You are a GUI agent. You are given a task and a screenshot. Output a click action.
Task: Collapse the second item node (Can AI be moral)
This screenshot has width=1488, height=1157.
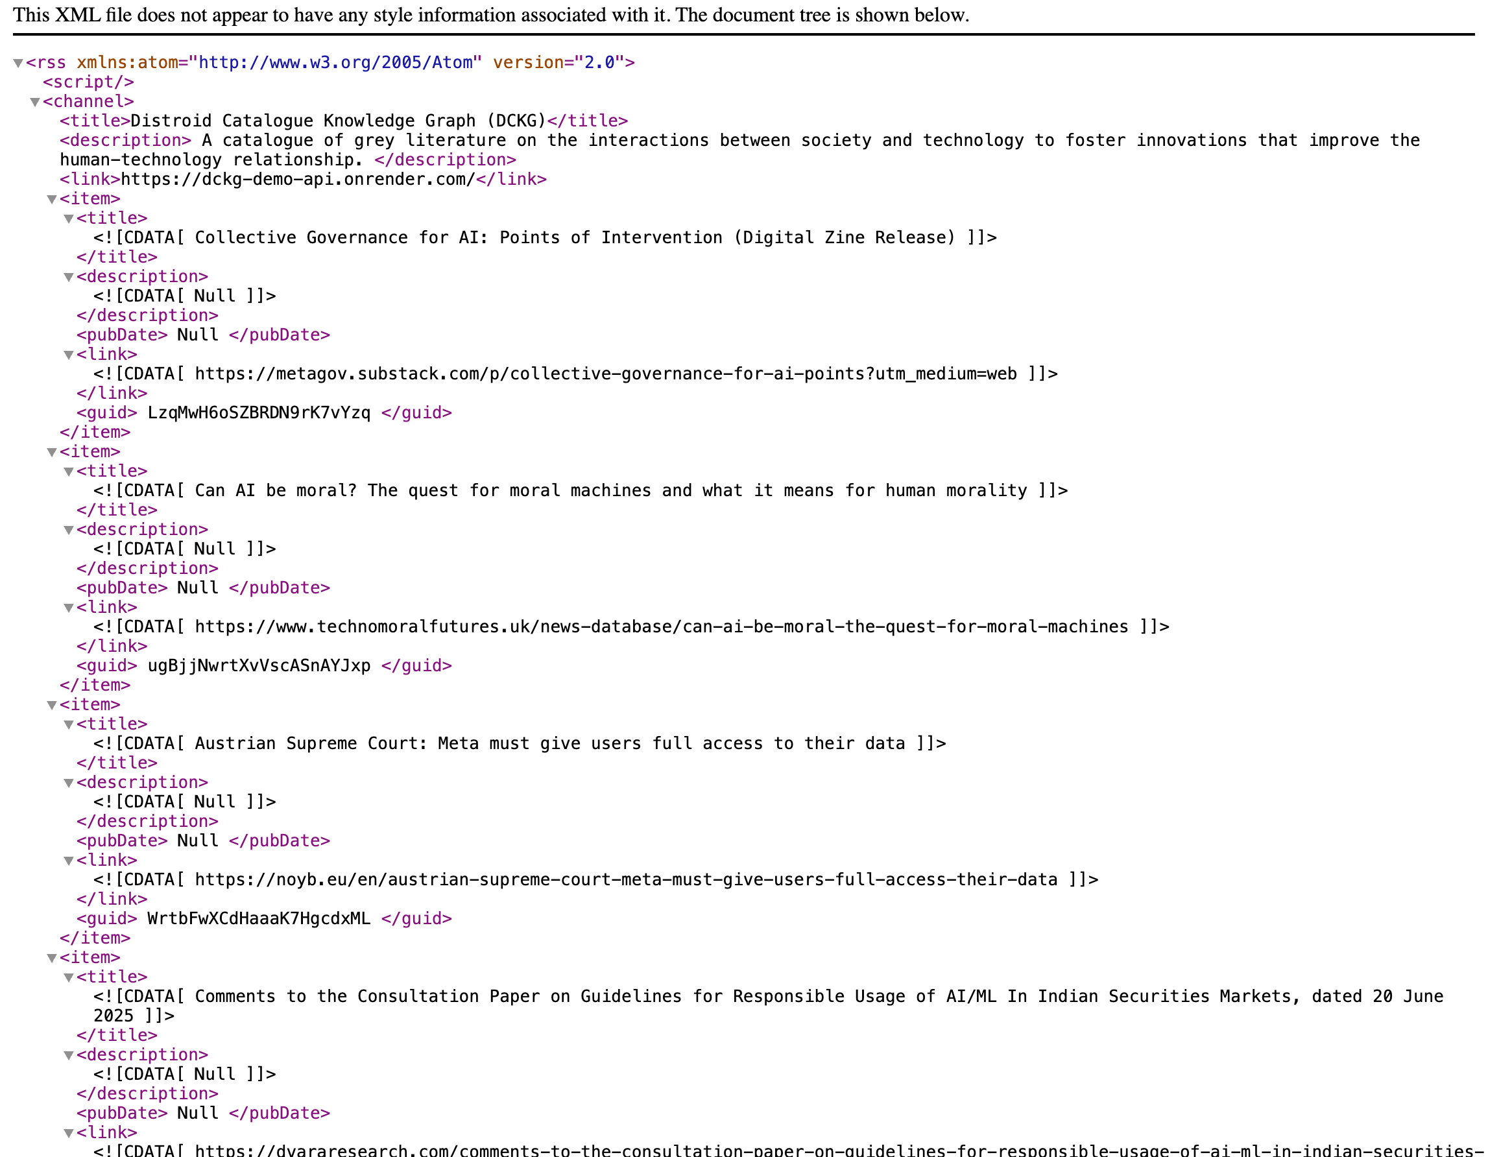(x=52, y=453)
